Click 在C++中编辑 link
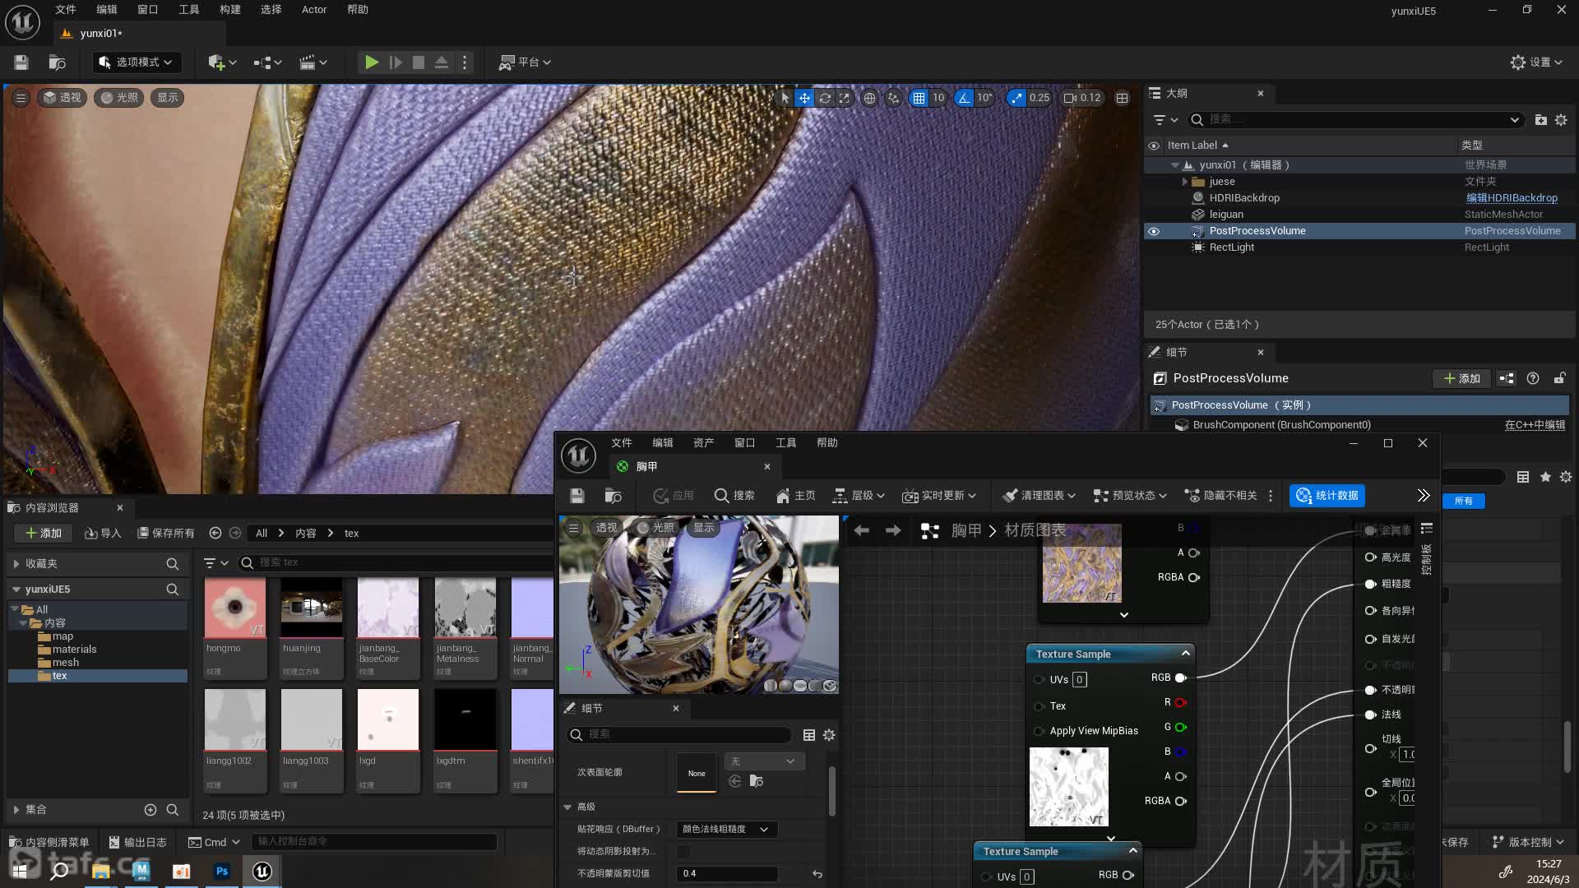 click(1535, 425)
